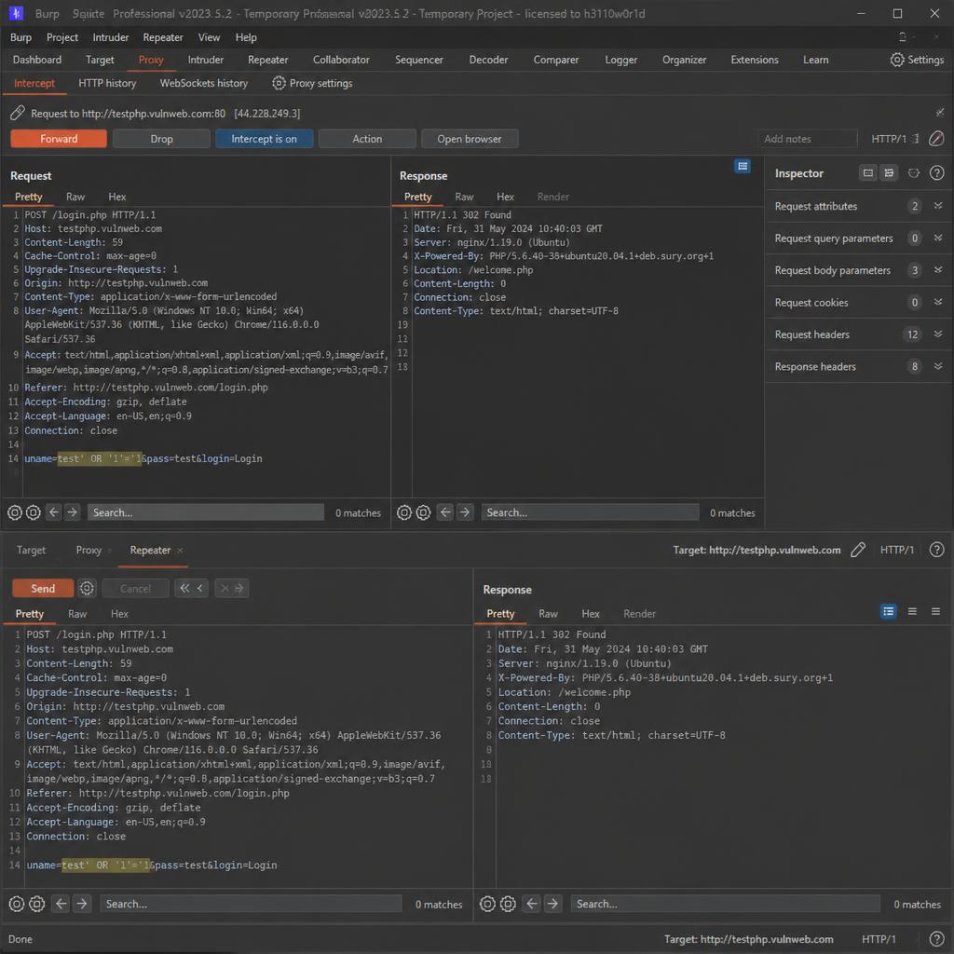Click the Help menu
This screenshot has height=954, width=954.
click(x=246, y=37)
